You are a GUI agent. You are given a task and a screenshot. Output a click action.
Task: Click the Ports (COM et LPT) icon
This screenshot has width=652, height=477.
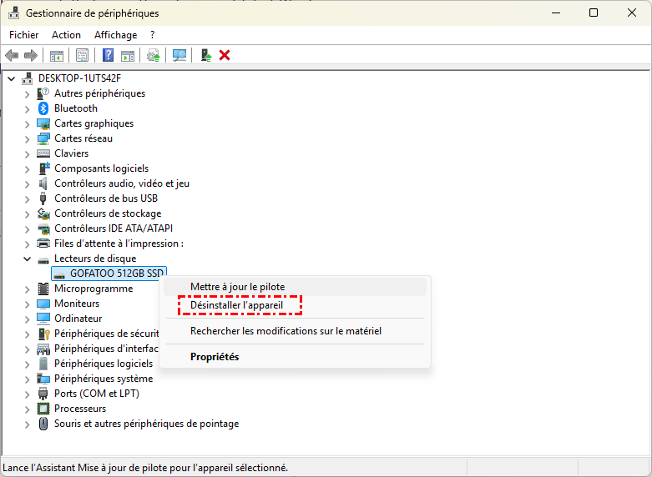43,394
